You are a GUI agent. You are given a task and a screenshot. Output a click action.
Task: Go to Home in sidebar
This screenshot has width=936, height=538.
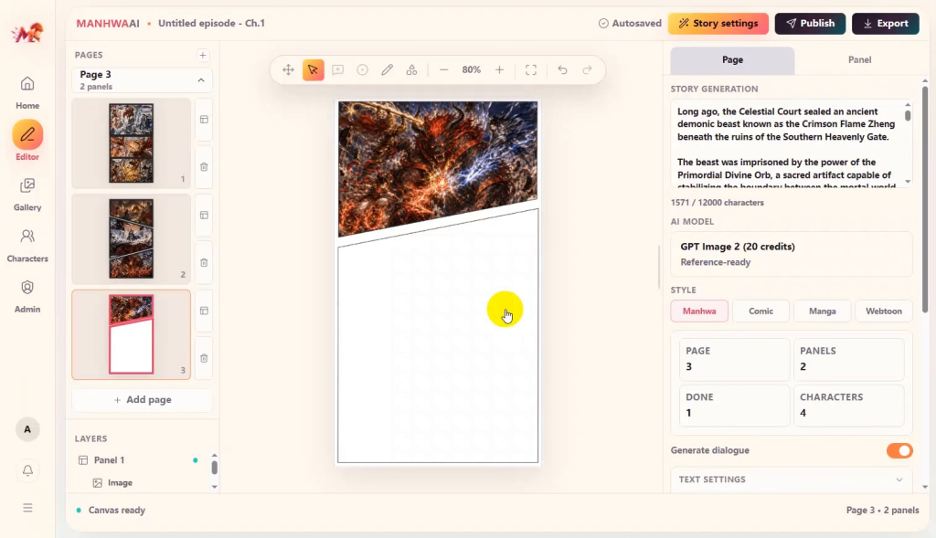27,92
